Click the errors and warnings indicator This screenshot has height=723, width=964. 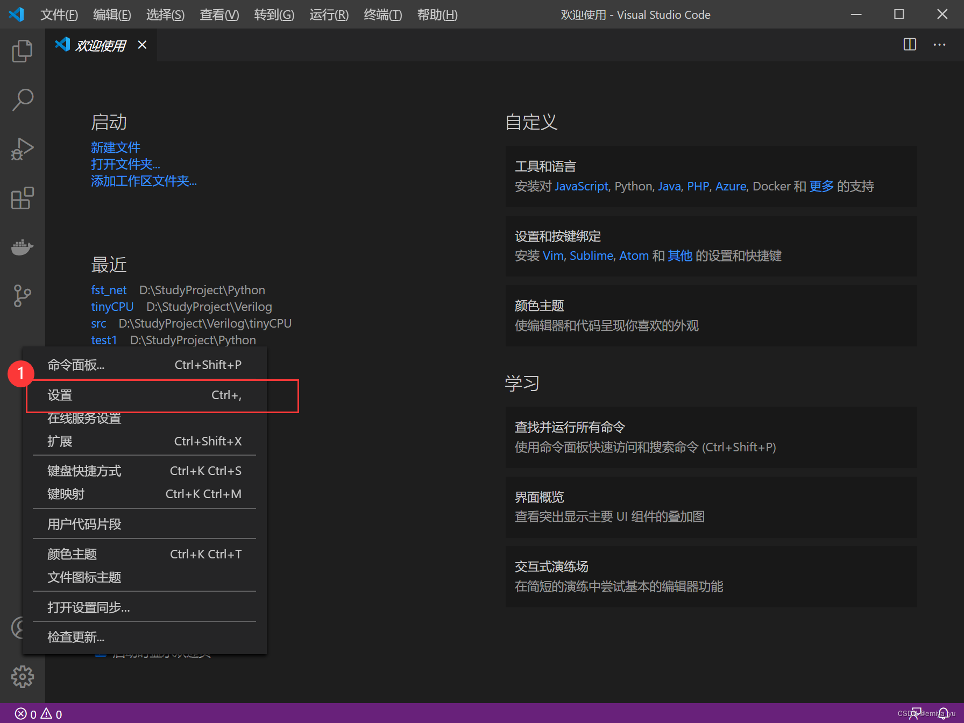tap(37, 713)
